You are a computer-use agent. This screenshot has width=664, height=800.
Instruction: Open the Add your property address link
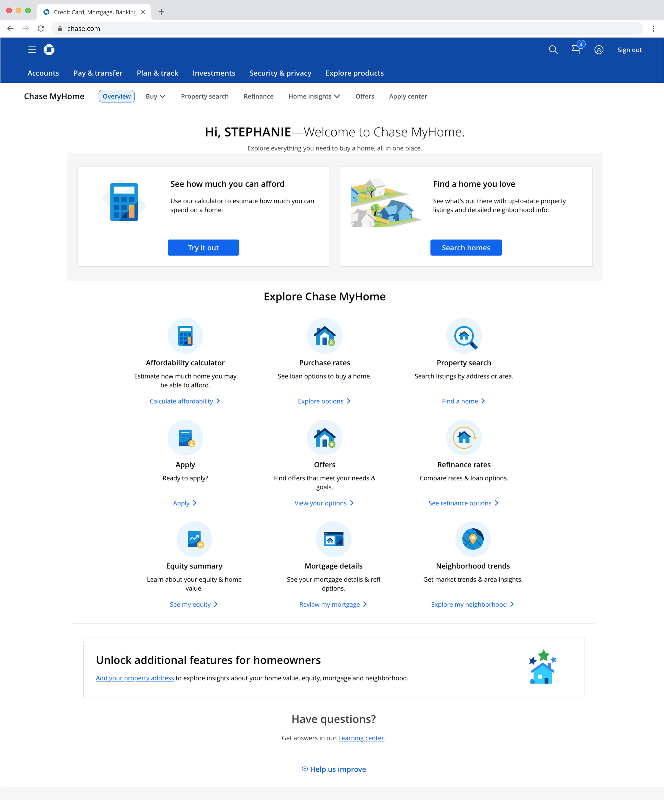[x=135, y=678]
